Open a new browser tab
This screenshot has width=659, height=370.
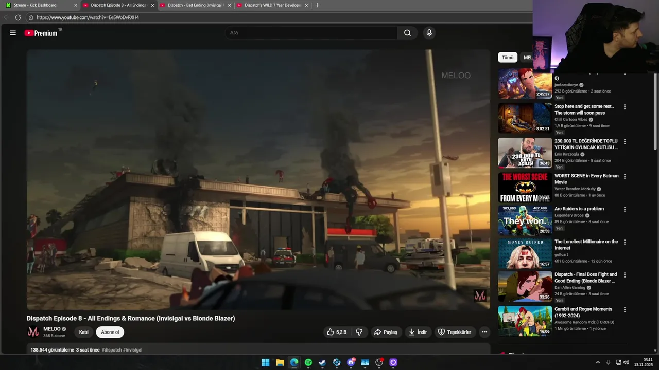pos(317,5)
